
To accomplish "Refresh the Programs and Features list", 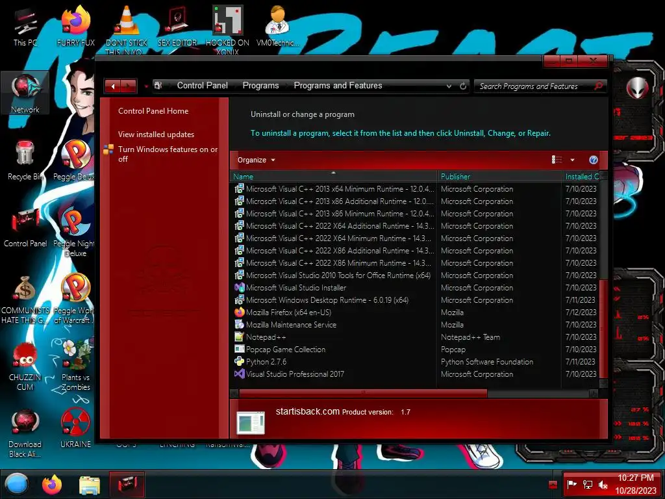I will tap(463, 86).
